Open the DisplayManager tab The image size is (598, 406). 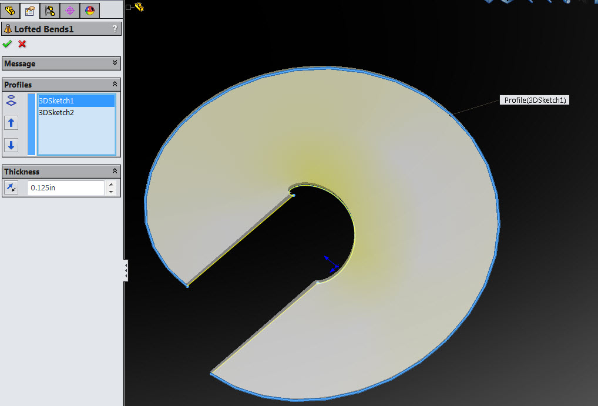point(90,10)
